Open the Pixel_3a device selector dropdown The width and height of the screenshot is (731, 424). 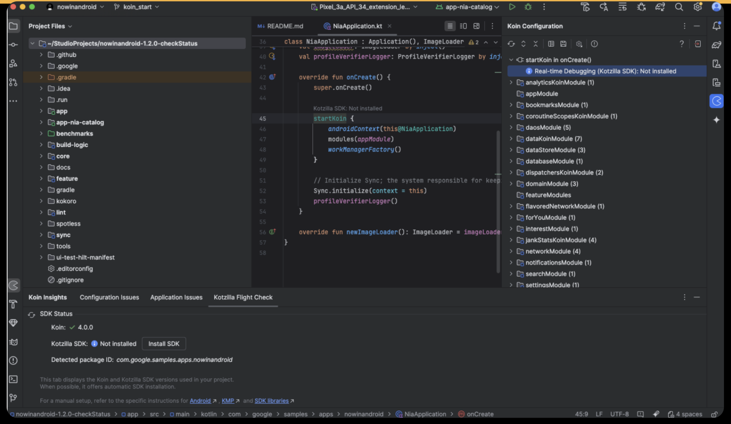coord(364,7)
